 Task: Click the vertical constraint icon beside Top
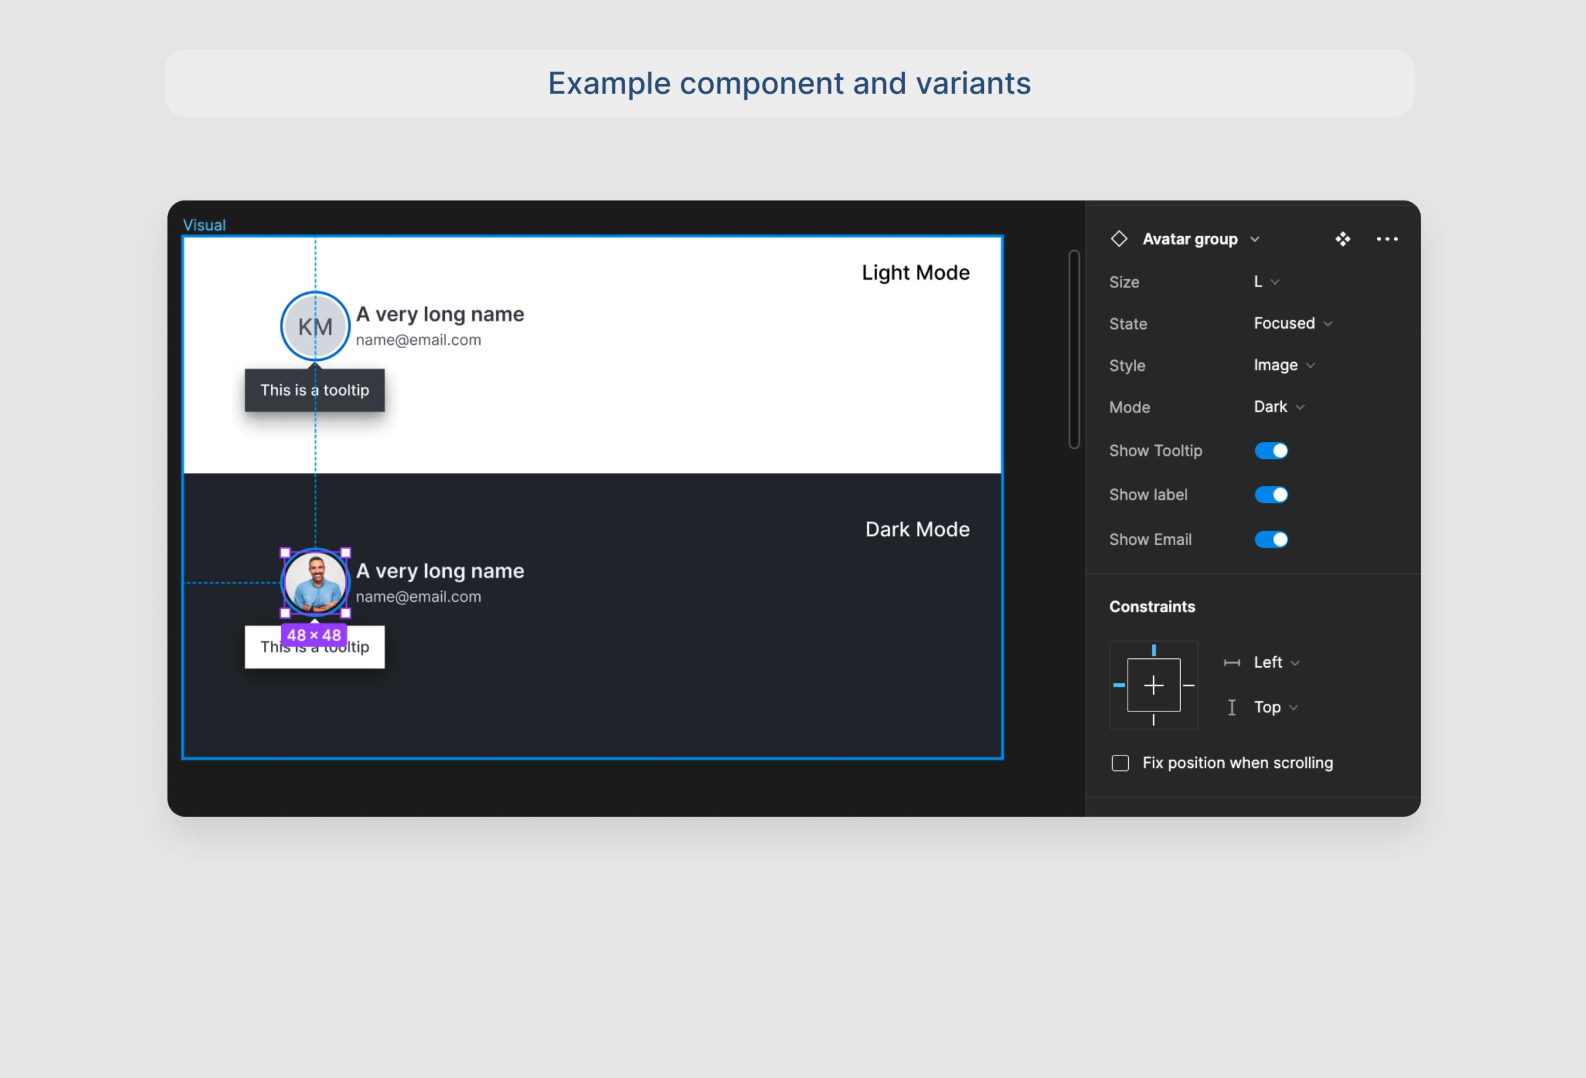coord(1231,707)
